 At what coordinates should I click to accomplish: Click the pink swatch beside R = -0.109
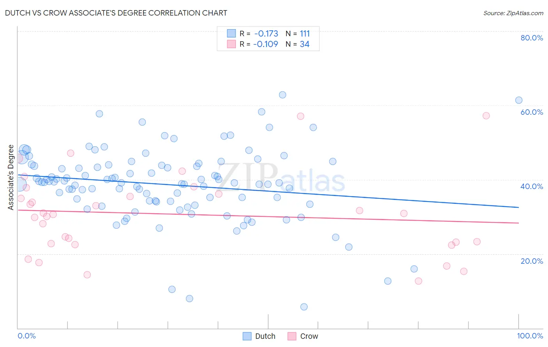(x=232, y=44)
